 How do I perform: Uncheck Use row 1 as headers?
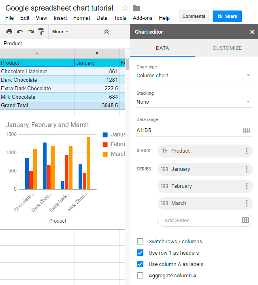click(x=140, y=253)
